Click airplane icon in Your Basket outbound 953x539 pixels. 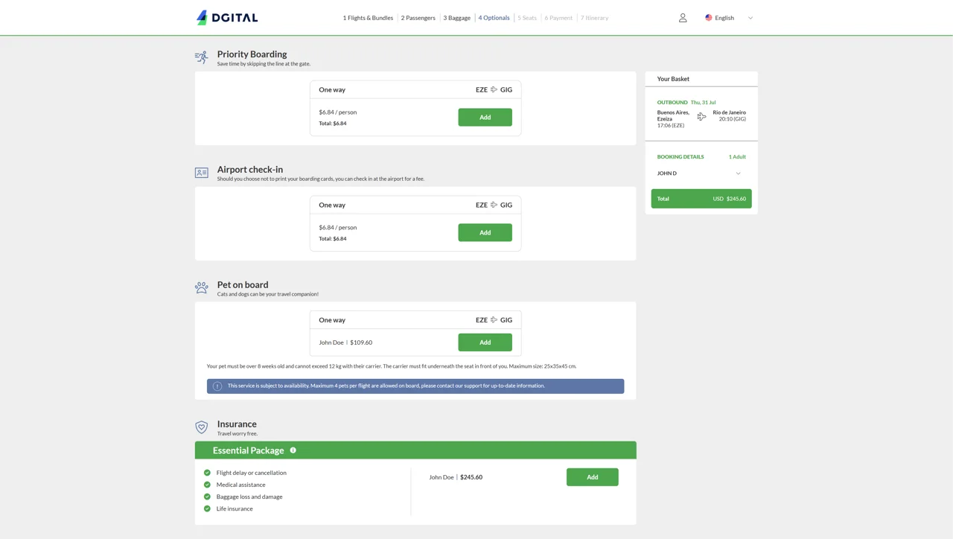[x=701, y=117]
